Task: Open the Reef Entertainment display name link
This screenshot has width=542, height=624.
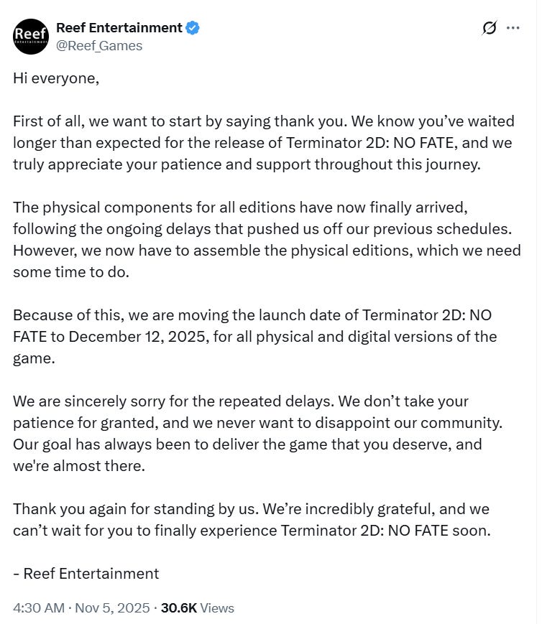Action: tap(119, 28)
